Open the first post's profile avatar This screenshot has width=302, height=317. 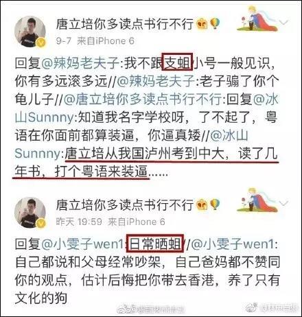pyautogui.click(x=30, y=32)
